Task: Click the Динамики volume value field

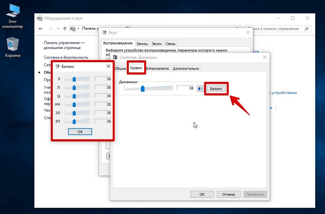Action: pyautogui.click(x=185, y=88)
